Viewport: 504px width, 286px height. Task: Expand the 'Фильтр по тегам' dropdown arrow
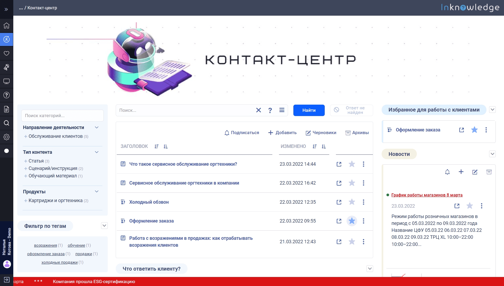click(x=104, y=226)
